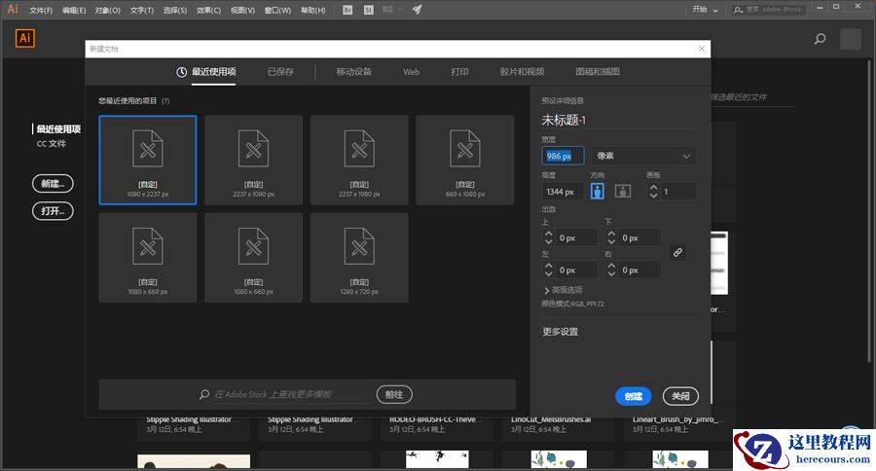
Task: Click the 筛选最近的文件 filter field
Action: (x=752, y=97)
